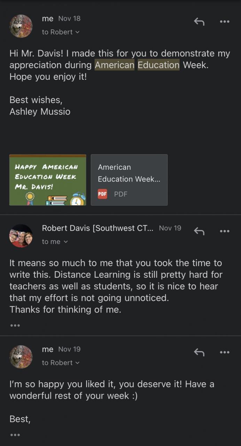
Task: Reply to Robert Davis's message
Action: tap(199, 231)
